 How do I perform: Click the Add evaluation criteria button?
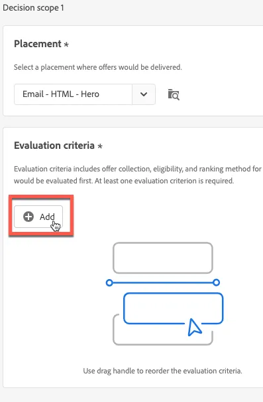point(38,217)
